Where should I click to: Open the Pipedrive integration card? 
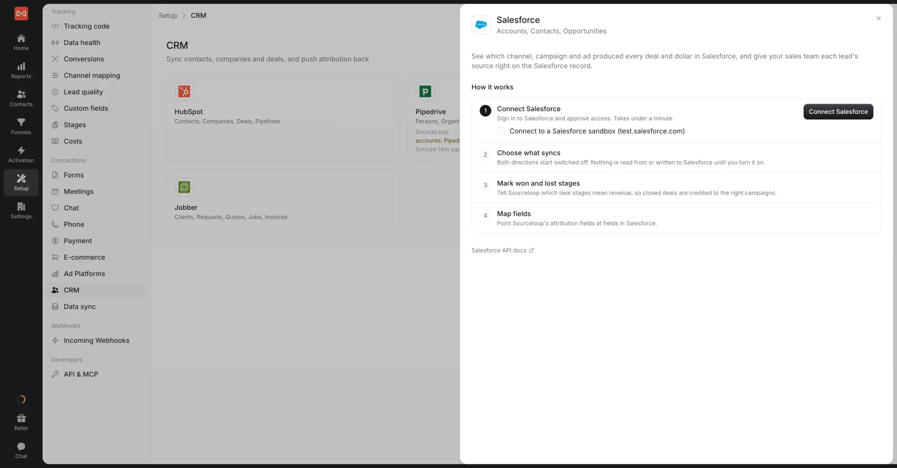[x=434, y=117]
